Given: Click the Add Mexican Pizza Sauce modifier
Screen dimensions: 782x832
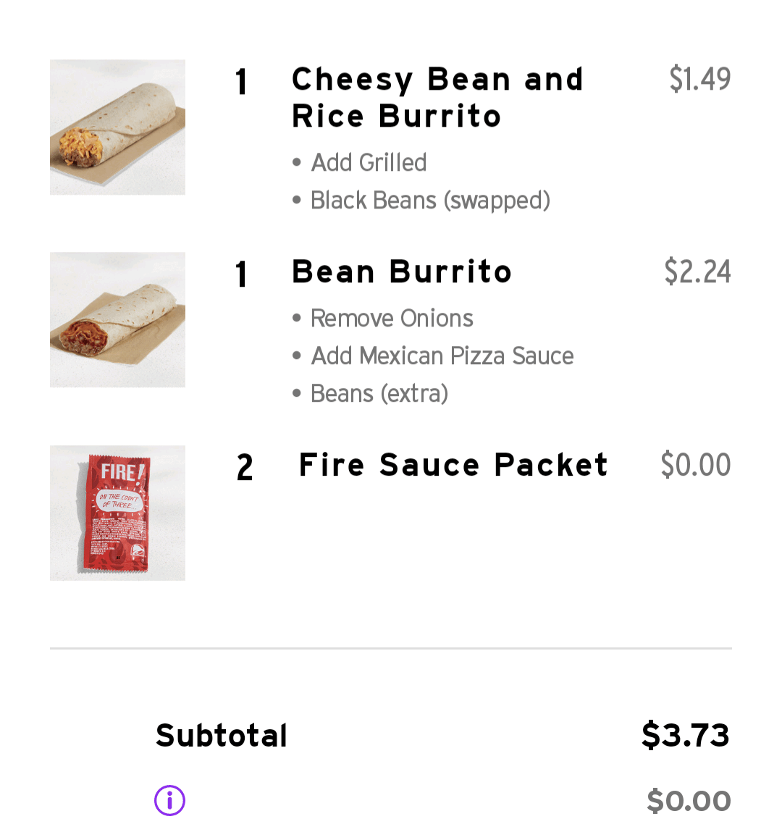Looking at the screenshot, I should click(x=442, y=356).
